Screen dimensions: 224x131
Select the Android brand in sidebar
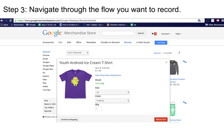46,52
